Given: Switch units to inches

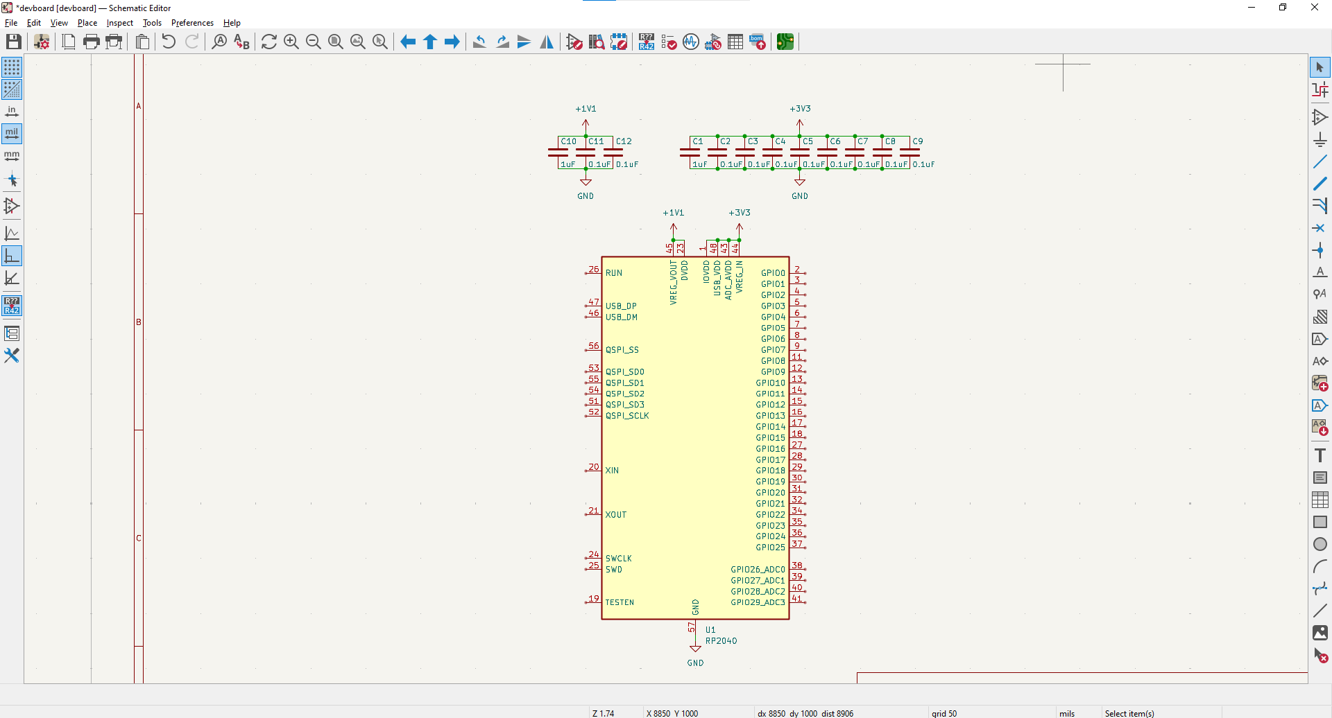Looking at the screenshot, I should [x=12, y=112].
